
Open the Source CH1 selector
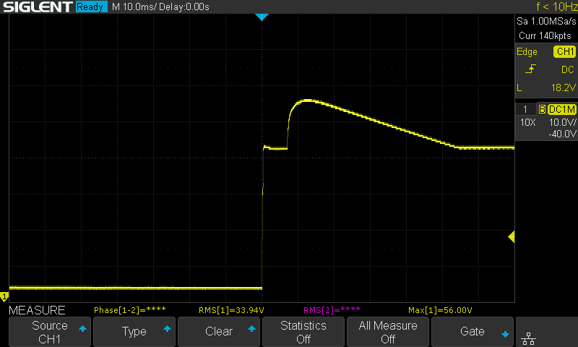coord(50,332)
